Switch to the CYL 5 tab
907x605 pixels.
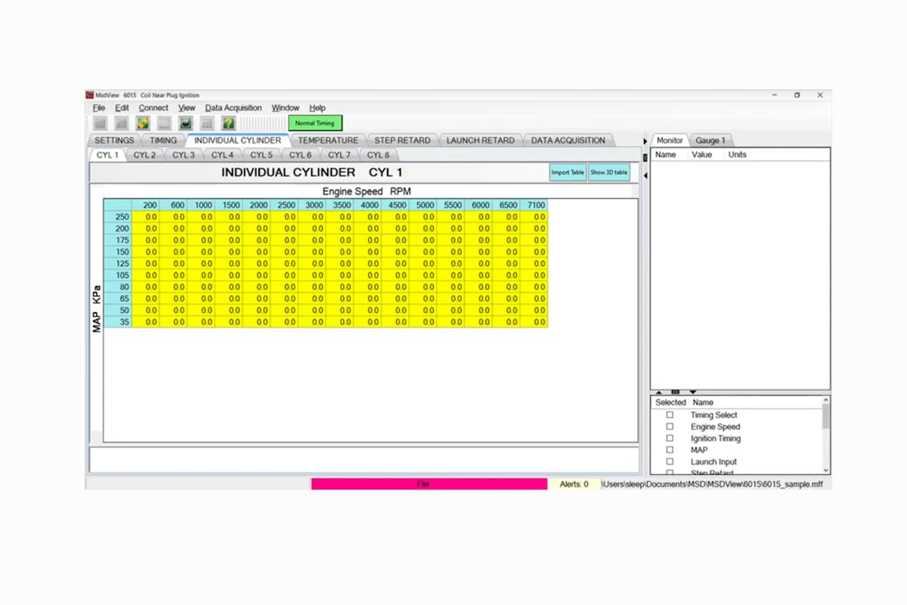point(261,155)
